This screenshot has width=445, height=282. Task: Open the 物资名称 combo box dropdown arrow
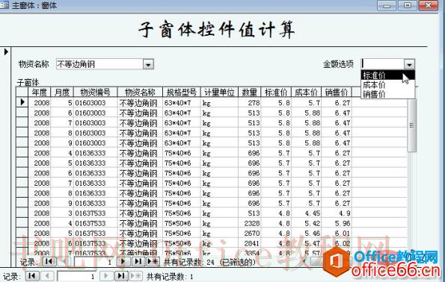click(x=148, y=64)
